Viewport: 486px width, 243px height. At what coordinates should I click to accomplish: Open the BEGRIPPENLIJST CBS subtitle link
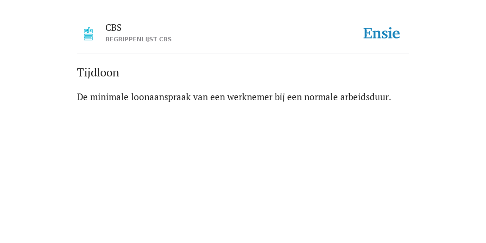click(x=139, y=39)
